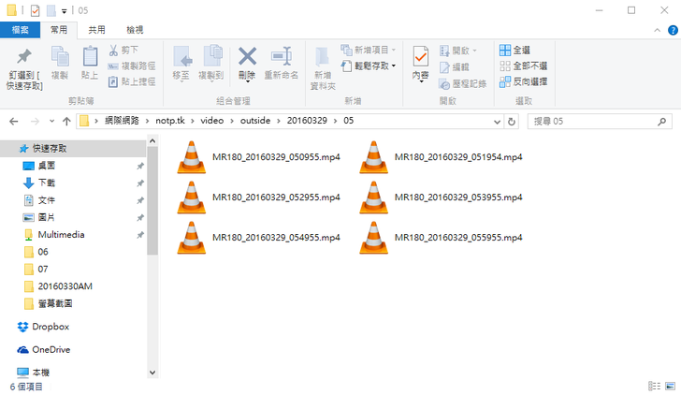Click the Rename icon
The height and width of the screenshot is (395, 681).
[x=282, y=56]
